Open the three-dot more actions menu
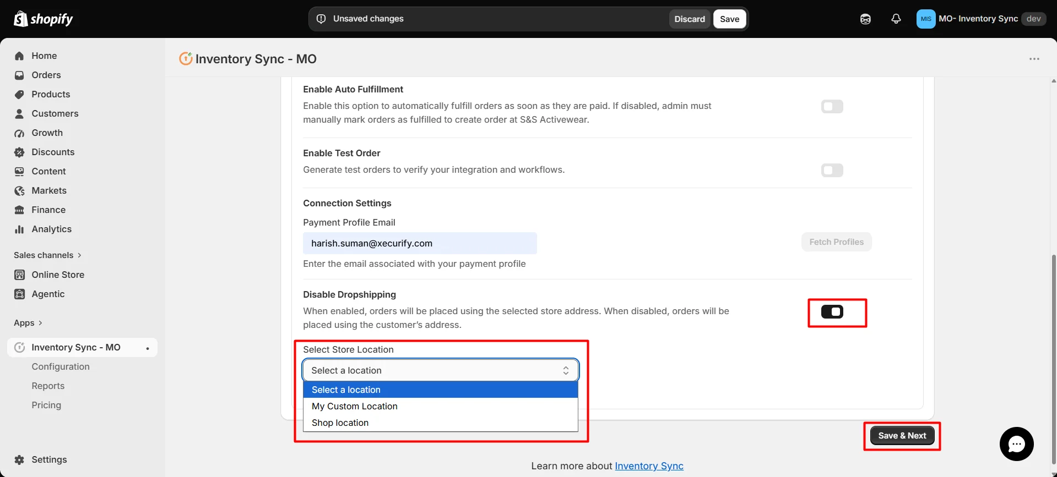1057x477 pixels. tap(1034, 59)
